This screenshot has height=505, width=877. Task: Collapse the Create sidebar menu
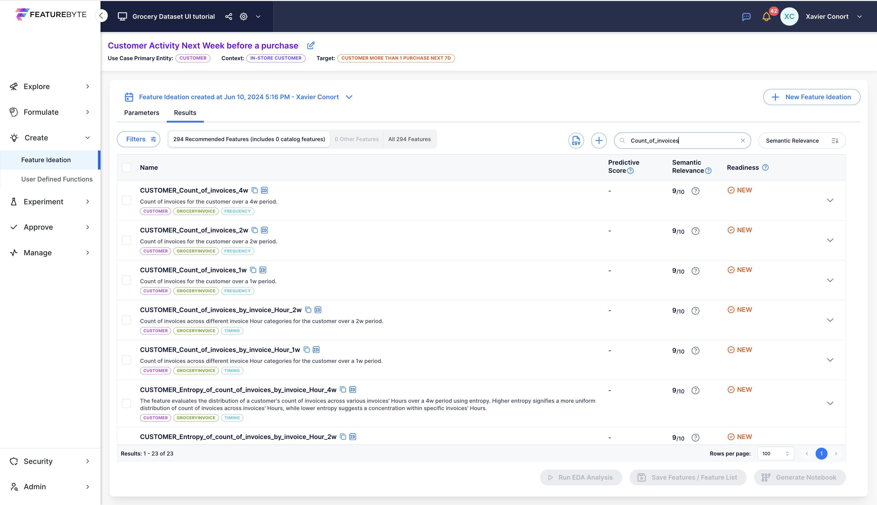pos(50,138)
